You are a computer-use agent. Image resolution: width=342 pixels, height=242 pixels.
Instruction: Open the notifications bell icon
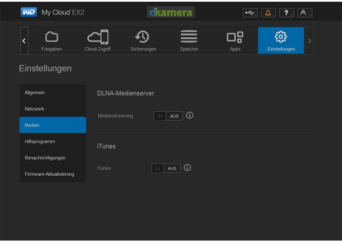[x=268, y=13]
